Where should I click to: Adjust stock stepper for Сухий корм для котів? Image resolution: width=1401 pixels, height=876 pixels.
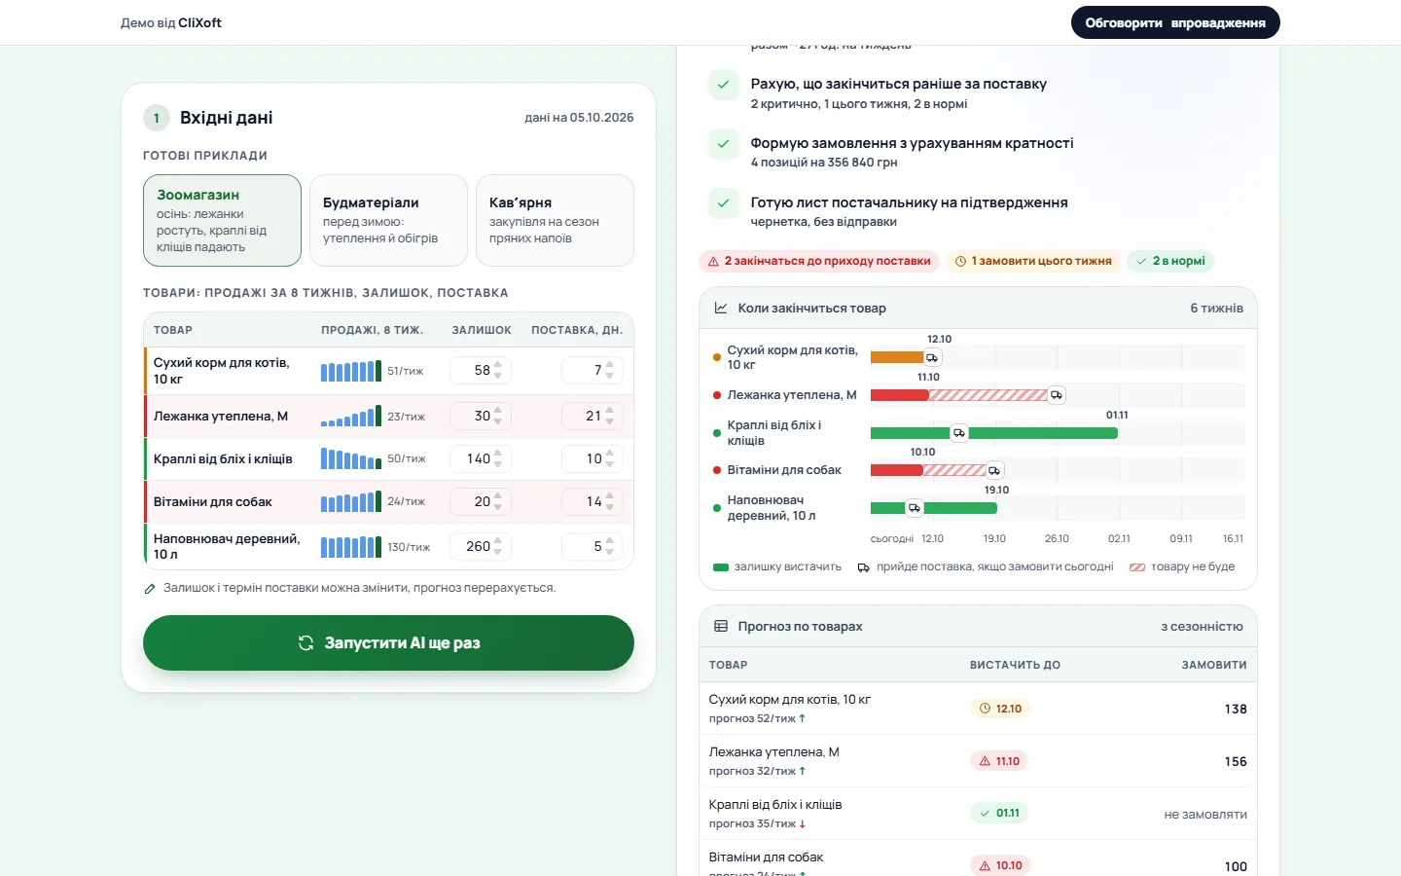click(x=498, y=370)
